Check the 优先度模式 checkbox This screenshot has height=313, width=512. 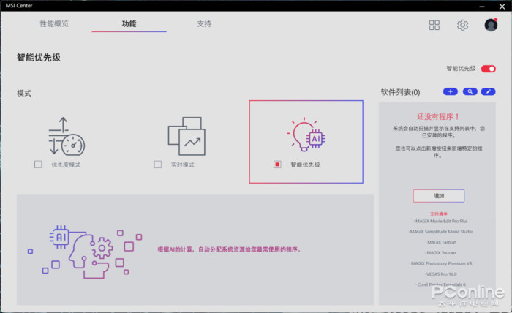pyautogui.click(x=38, y=165)
